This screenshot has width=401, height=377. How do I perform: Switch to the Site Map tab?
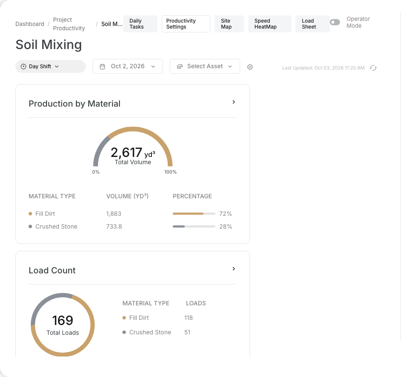(x=229, y=24)
